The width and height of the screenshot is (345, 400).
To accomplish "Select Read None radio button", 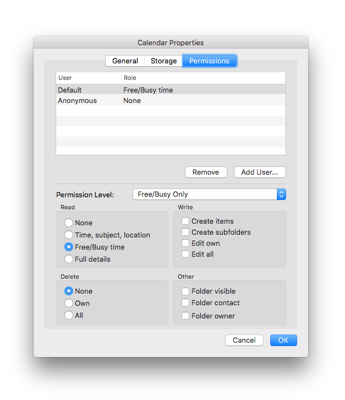I will coord(69,223).
